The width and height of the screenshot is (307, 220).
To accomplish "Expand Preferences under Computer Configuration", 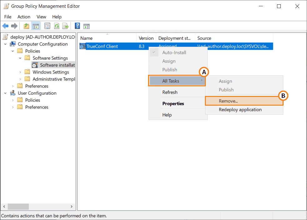I will (x=13, y=86).
